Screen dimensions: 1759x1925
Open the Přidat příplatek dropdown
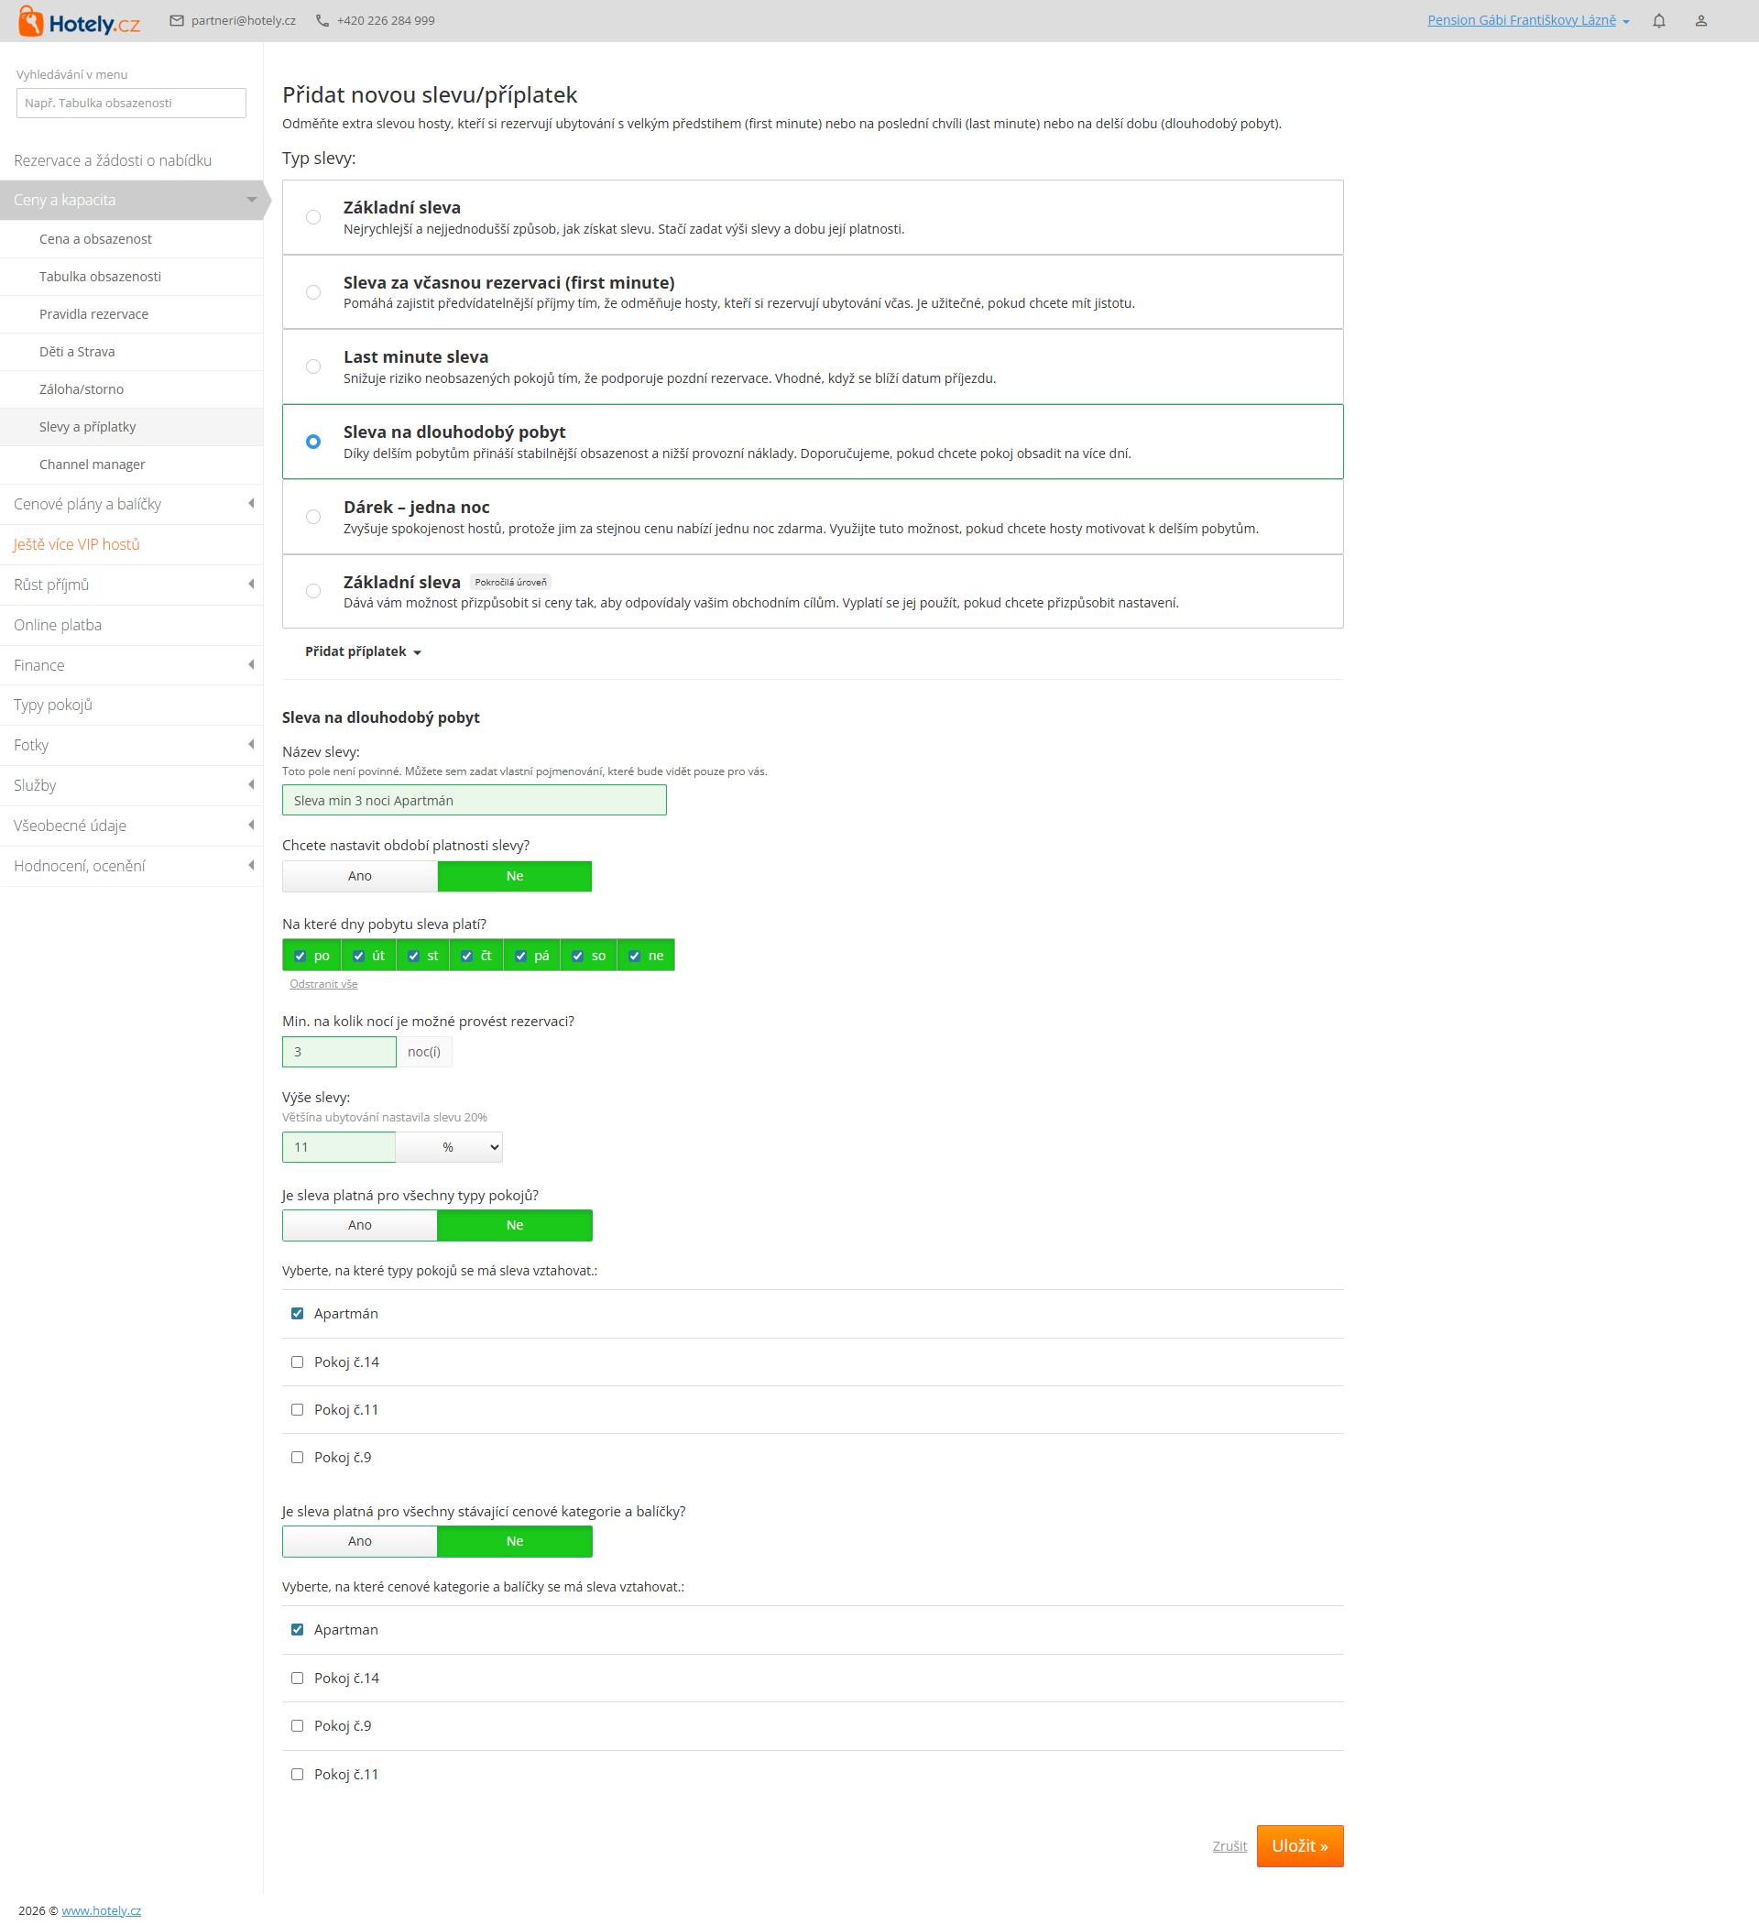coord(363,651)
